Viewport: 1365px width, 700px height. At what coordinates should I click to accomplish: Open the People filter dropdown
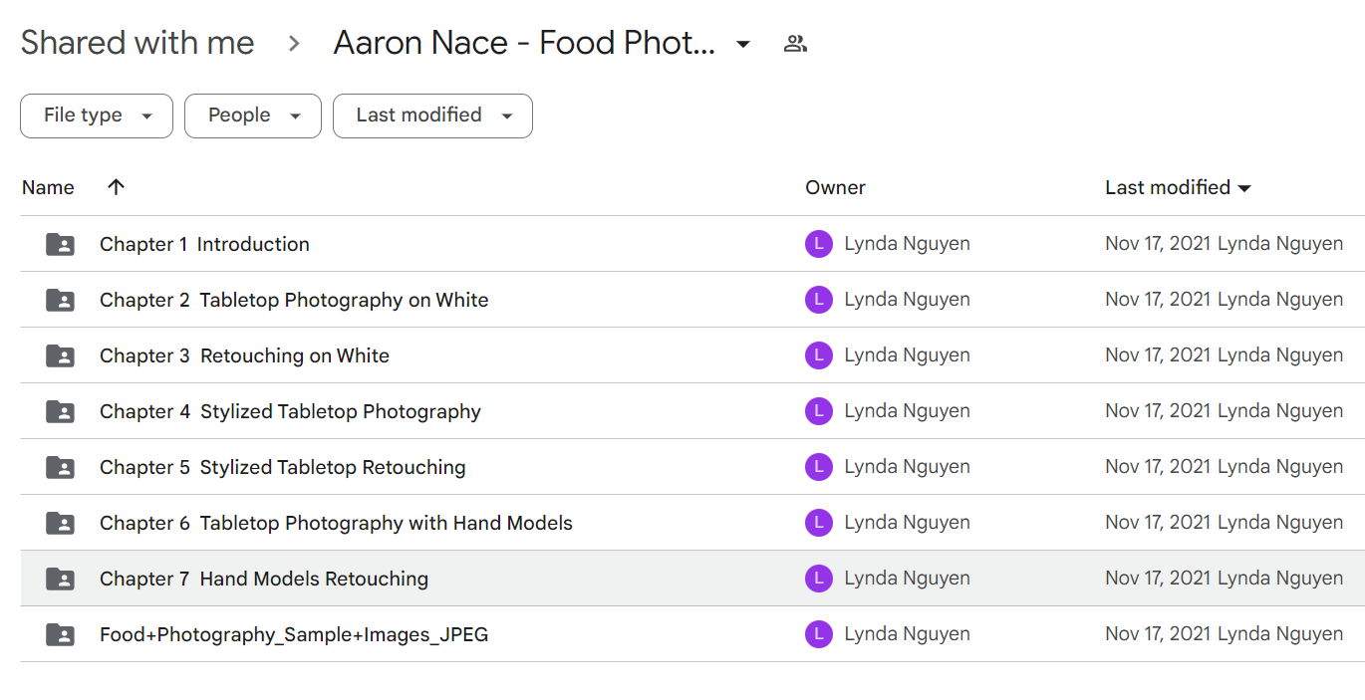pyautogui.click(x=253, y=116)
